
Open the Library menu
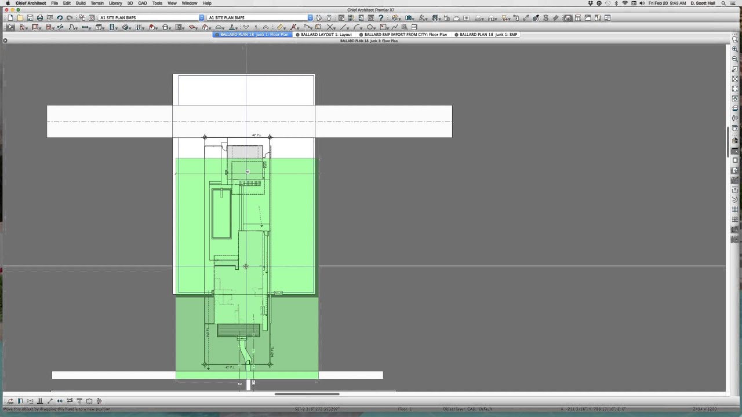(x=115, y=3)
